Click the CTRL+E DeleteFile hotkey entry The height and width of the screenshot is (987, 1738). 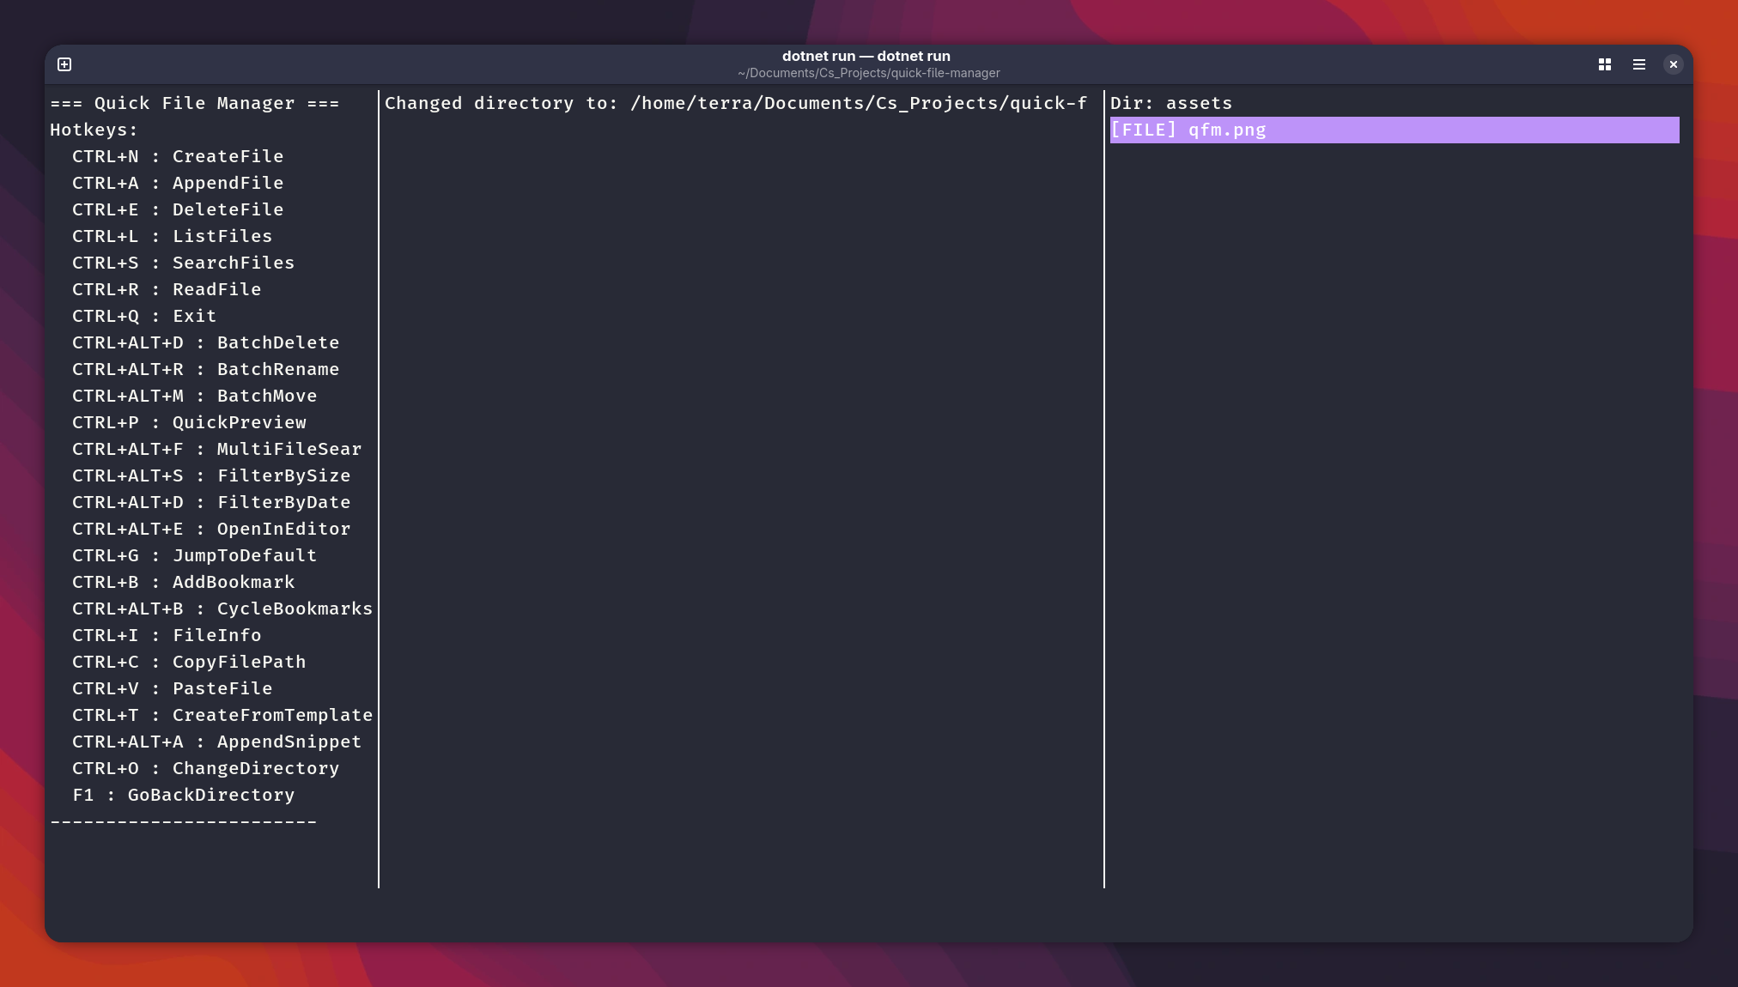[x=178, y=210]
